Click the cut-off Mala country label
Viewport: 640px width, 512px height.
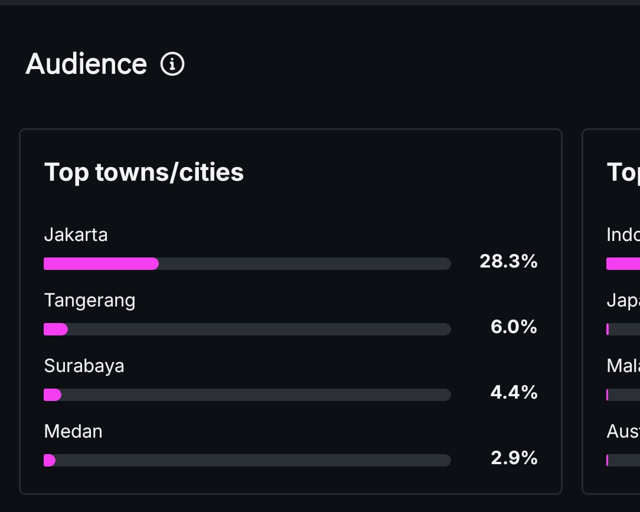623,366
